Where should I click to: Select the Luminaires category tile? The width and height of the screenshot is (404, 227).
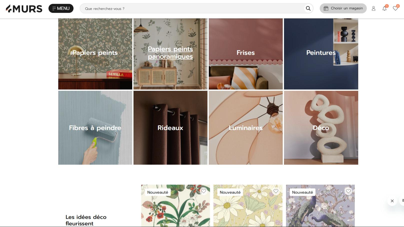246,128
